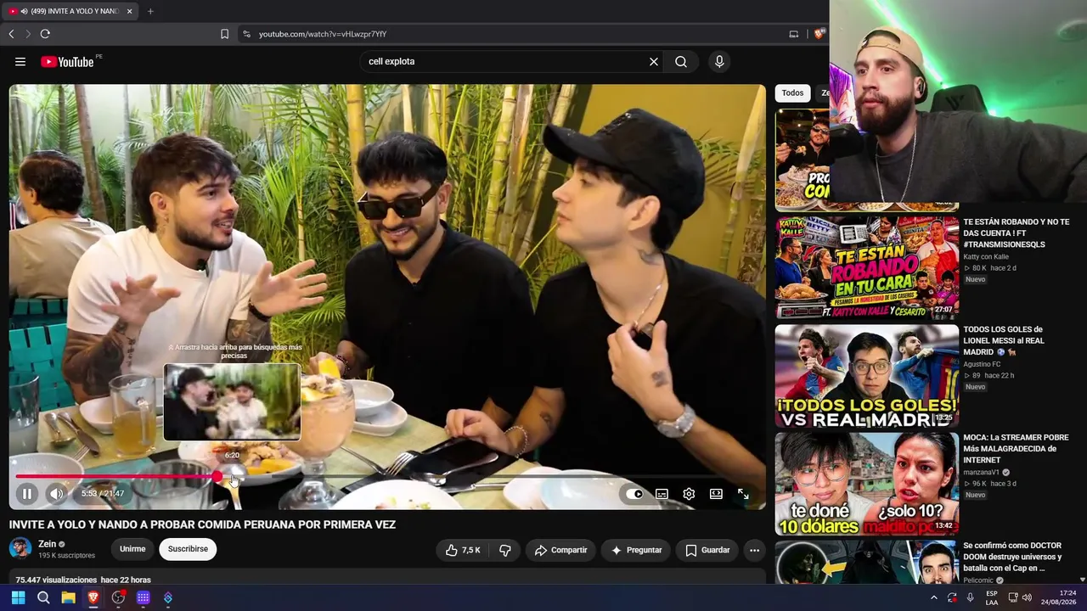Click the Compartir share button
Screen dimensions: 1087x611
click(x=560, y=550)
